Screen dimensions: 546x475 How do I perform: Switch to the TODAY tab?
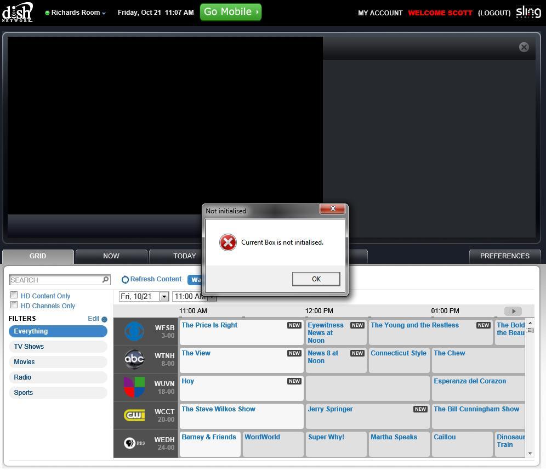pyautogui.click(x=185, y=256)
